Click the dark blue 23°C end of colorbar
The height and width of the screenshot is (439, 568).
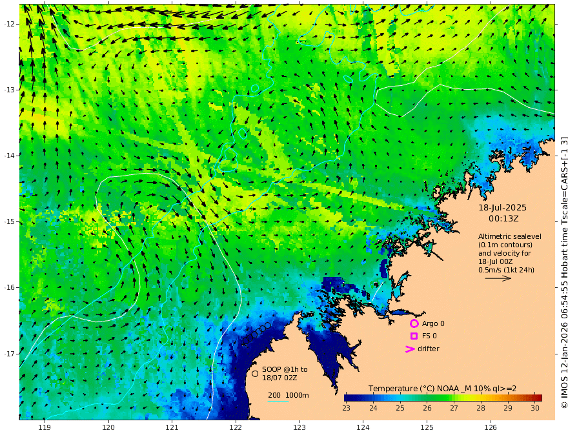coord(347,398)
